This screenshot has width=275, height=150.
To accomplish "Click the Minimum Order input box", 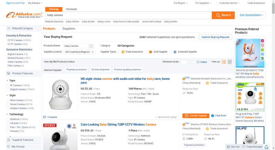I will (184, 62).
